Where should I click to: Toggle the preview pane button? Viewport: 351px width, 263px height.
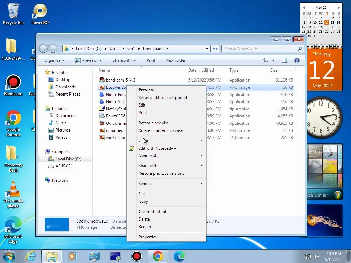(x=285, y=60)
